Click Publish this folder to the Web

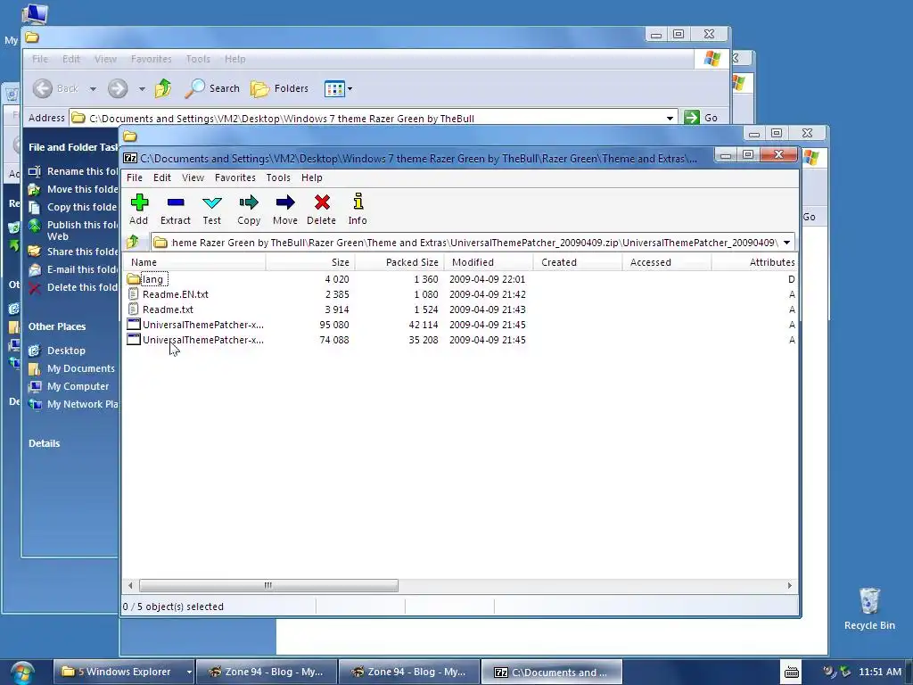73,231
